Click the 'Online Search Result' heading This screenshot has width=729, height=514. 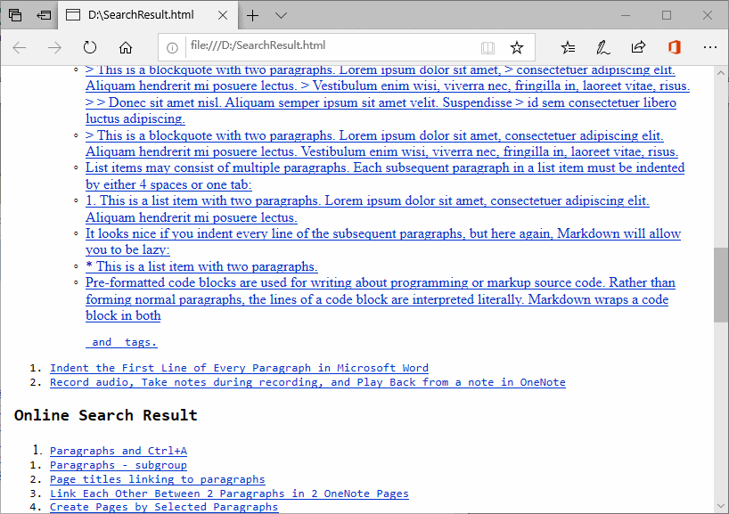[x=106, y=415]
